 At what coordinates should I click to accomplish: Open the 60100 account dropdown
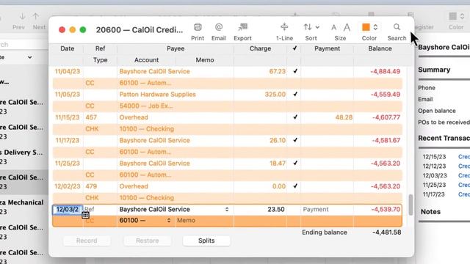pos(169,220)
